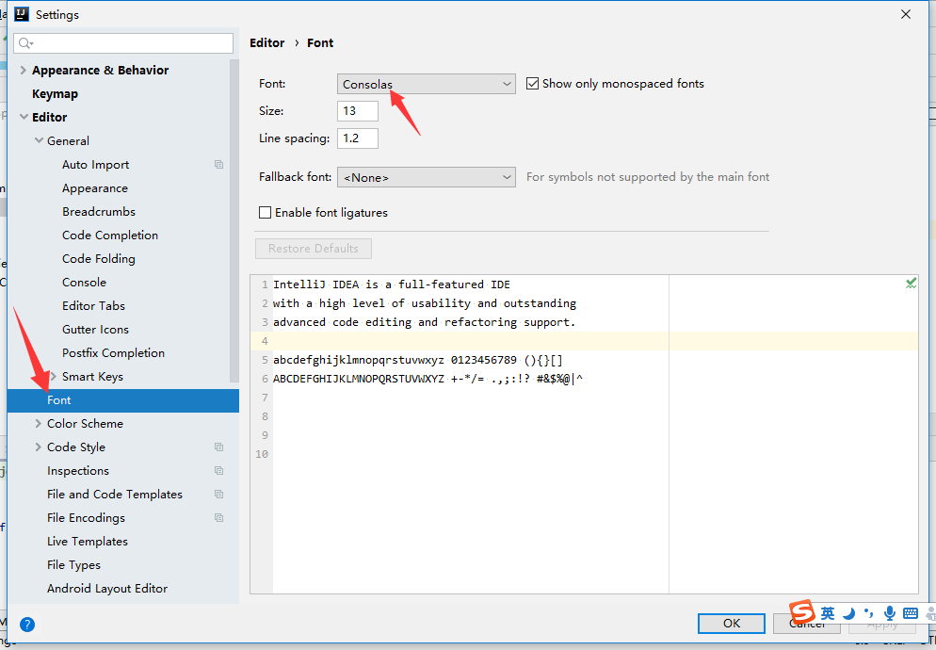Click the help question mark icon
Image resolution: width=936 pixels, height=650 pixels.
point(27,625)
